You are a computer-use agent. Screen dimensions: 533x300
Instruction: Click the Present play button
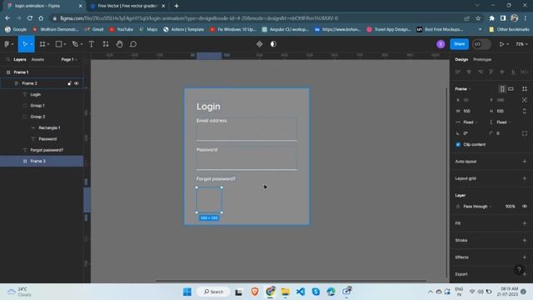point(501,44)
